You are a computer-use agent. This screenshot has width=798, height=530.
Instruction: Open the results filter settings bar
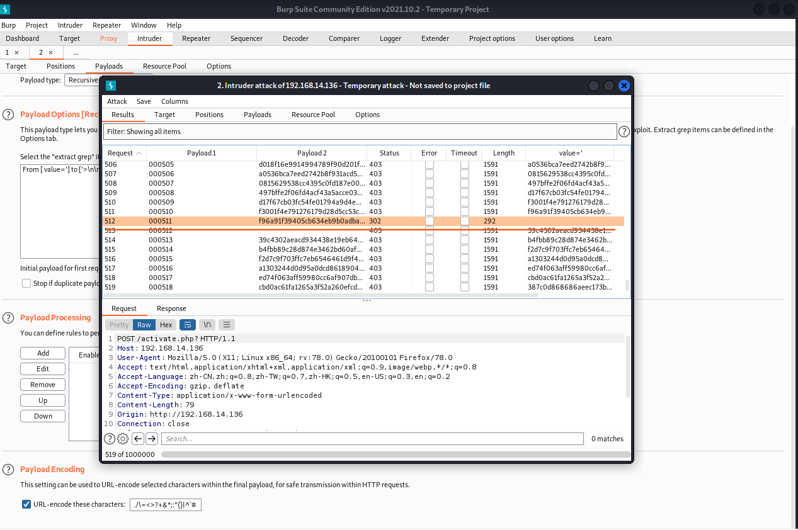tap(360, 132)
